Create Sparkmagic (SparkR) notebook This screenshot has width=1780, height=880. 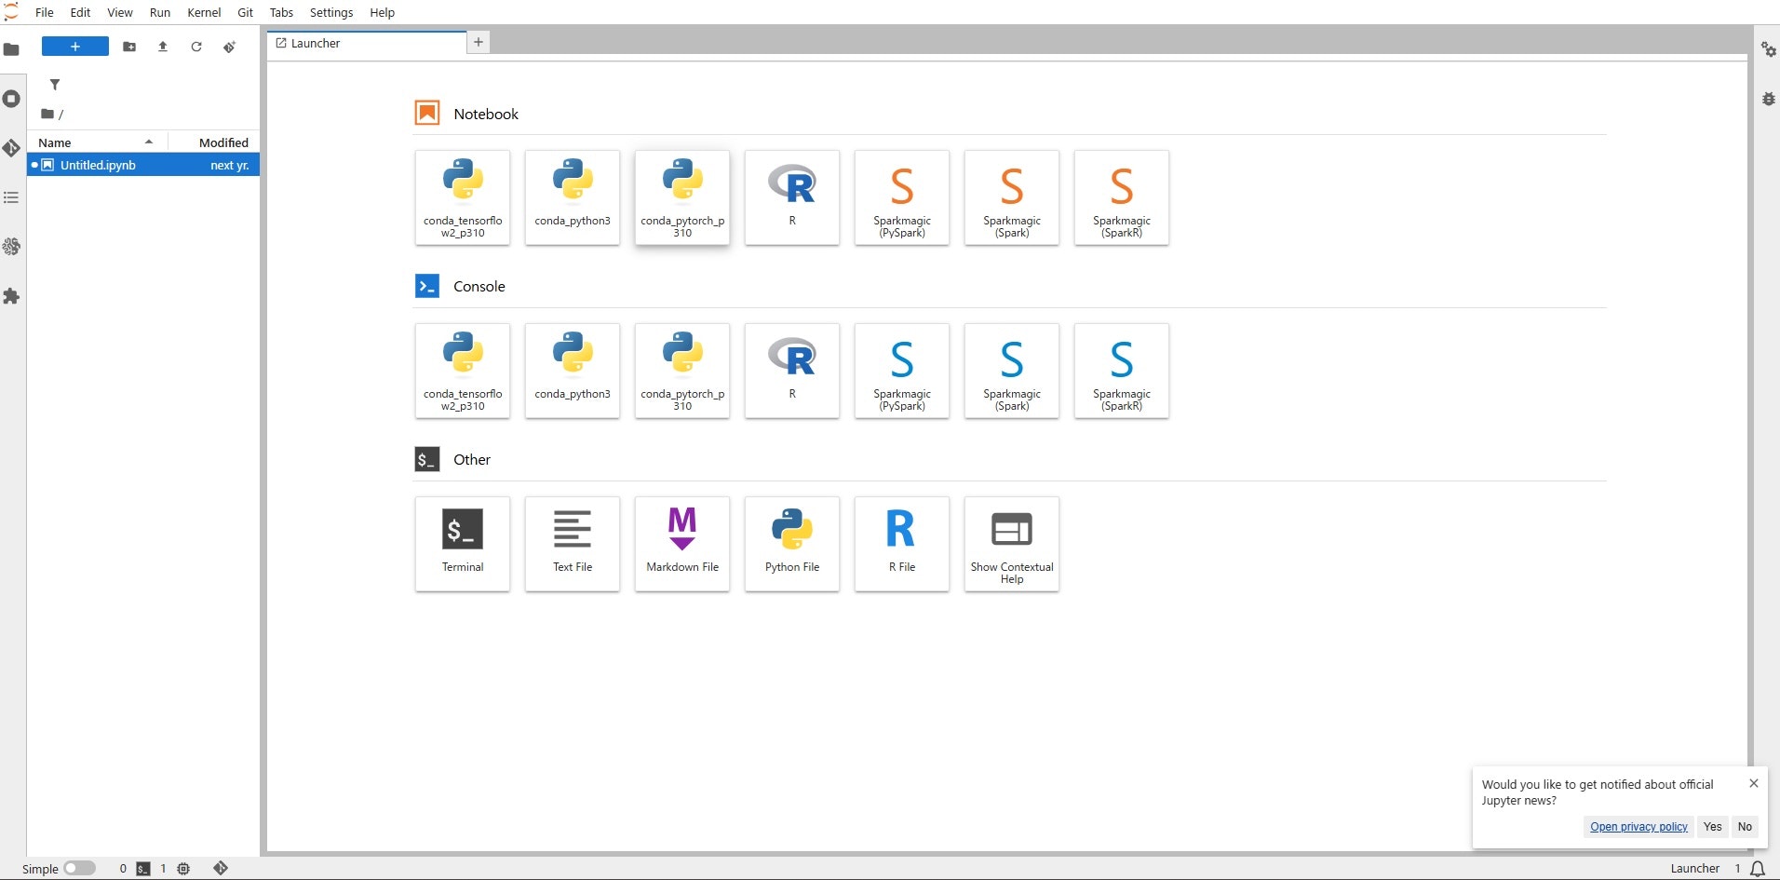click(x=1122, y=197)
